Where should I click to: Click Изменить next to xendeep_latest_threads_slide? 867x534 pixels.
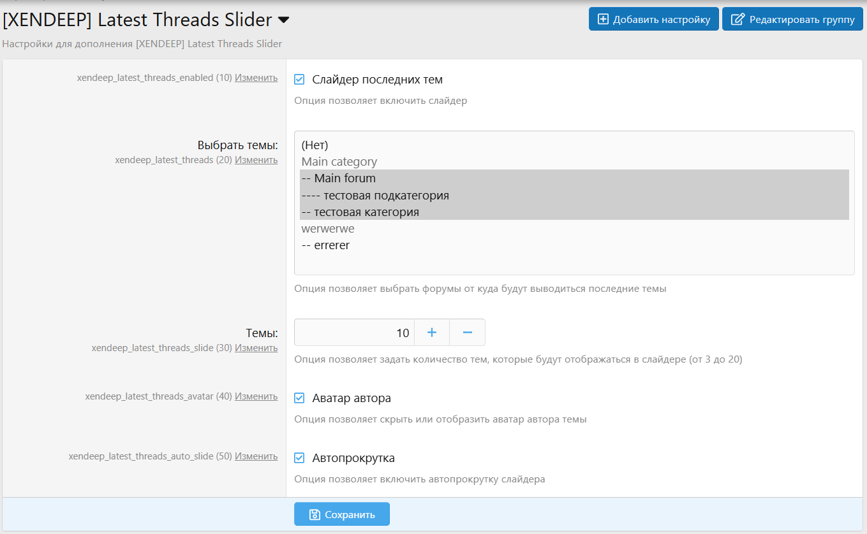coord(256,348)
